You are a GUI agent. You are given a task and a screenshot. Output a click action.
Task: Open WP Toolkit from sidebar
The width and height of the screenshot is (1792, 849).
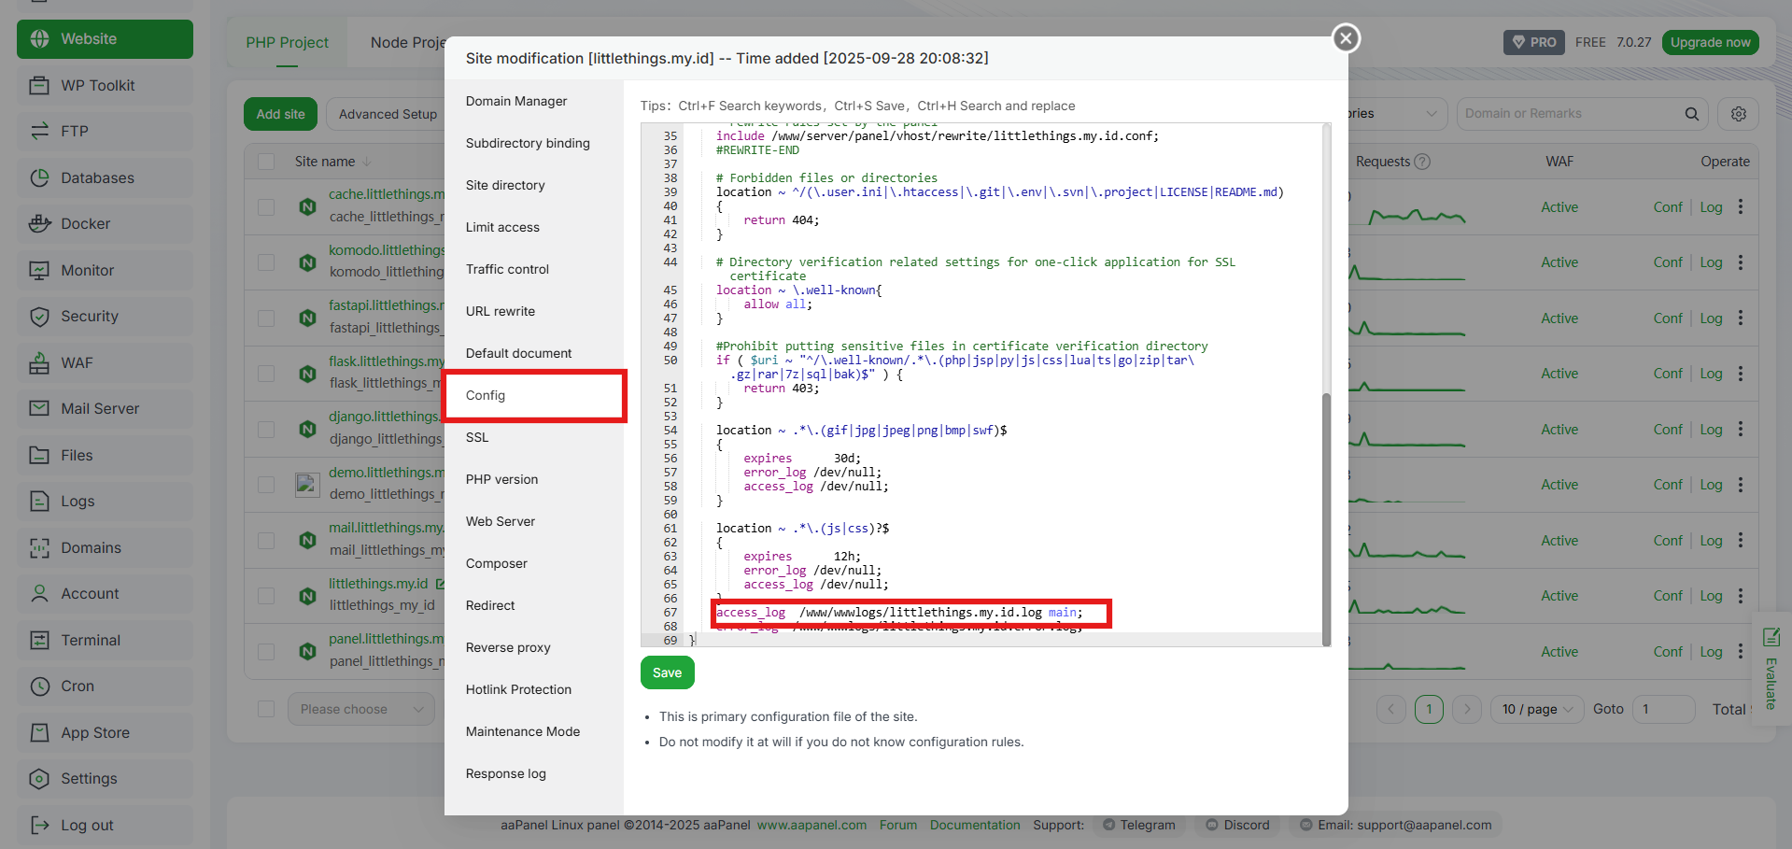point(105,85)
